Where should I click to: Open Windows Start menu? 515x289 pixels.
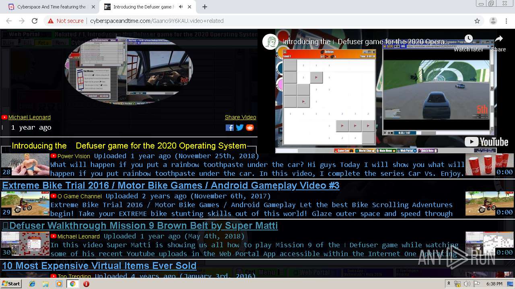[11, 283]
